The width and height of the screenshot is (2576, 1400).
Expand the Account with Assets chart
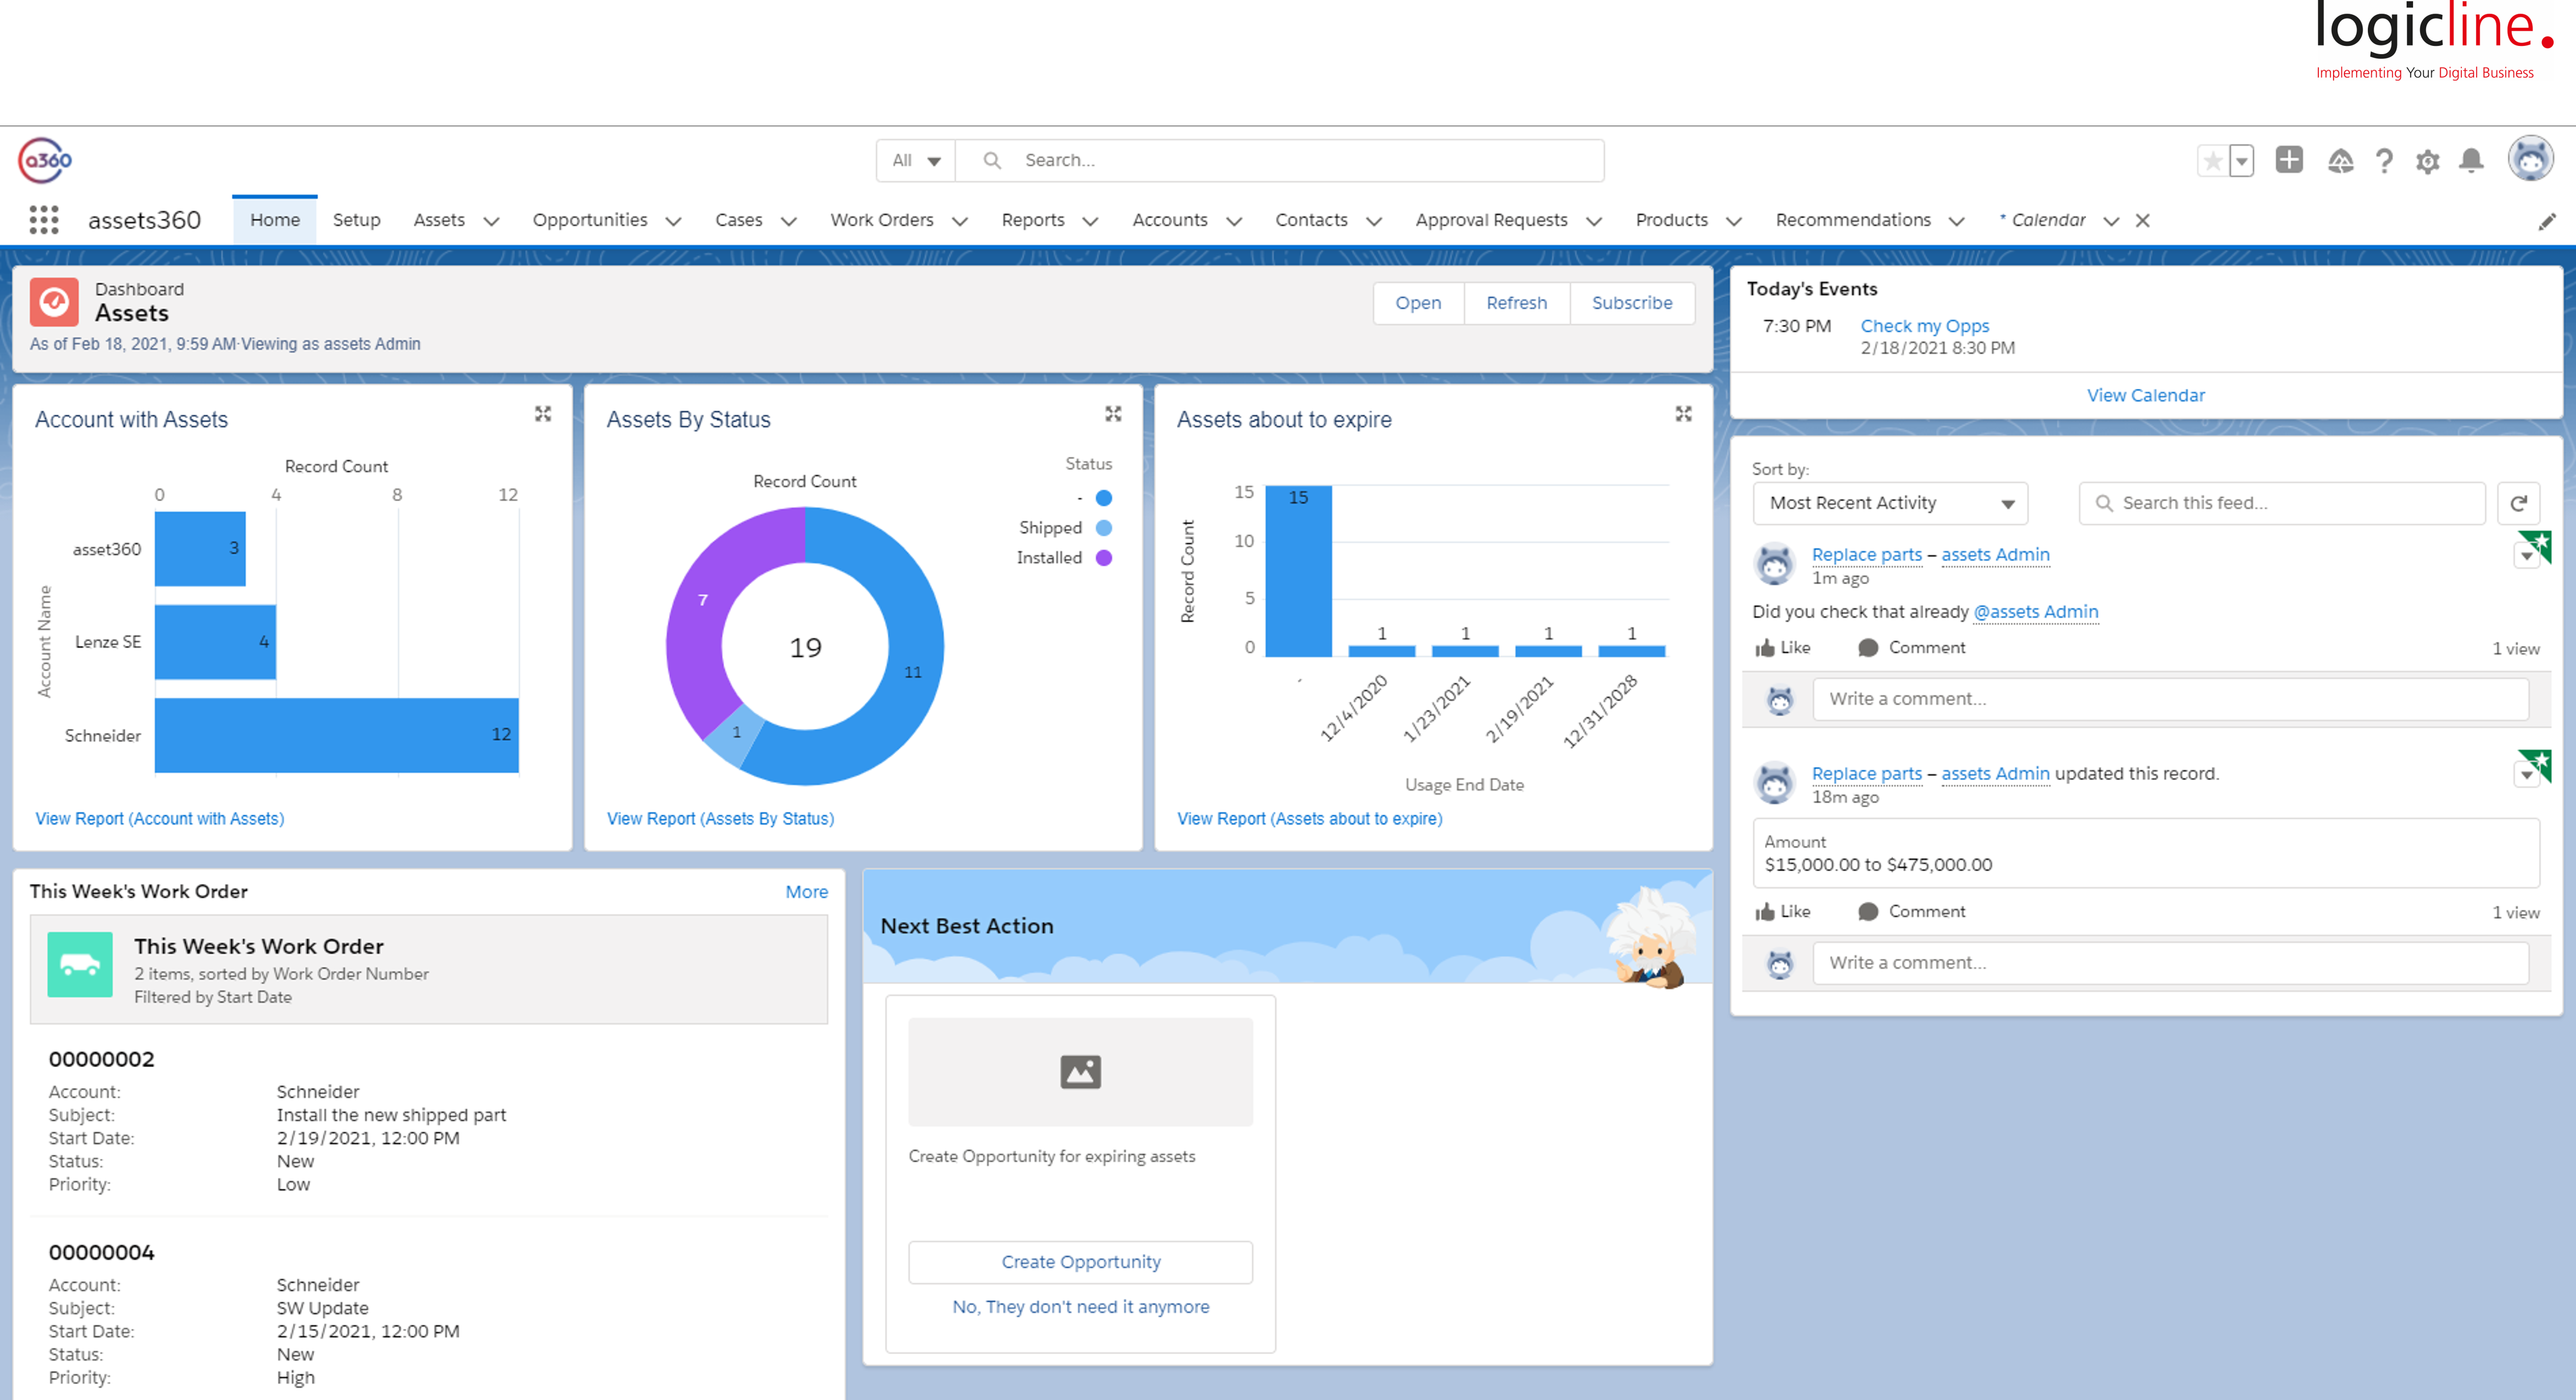(x=543, y=414)
